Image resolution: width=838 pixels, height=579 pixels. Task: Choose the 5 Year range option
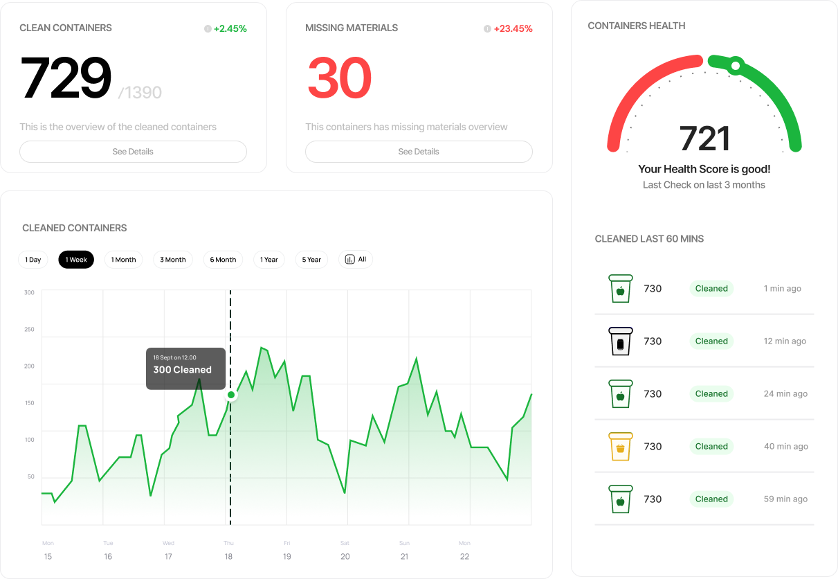click(x=311, y=260)
